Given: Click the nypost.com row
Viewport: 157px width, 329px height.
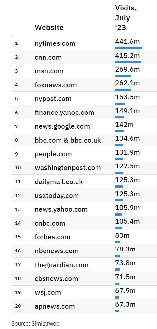Looking at the screenshot, I should click(x=84, y=98).
